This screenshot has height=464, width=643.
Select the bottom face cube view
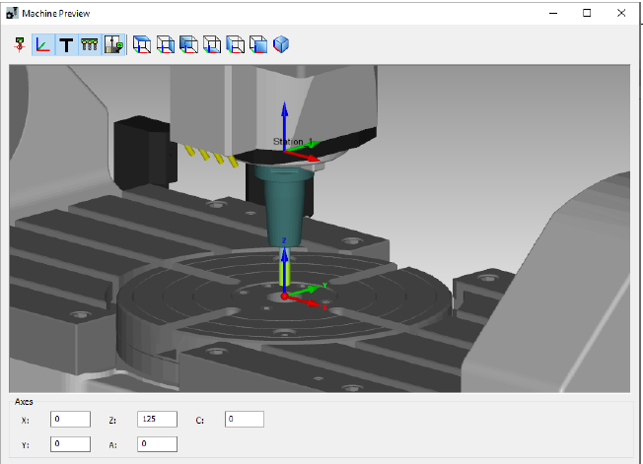point(212,44)
